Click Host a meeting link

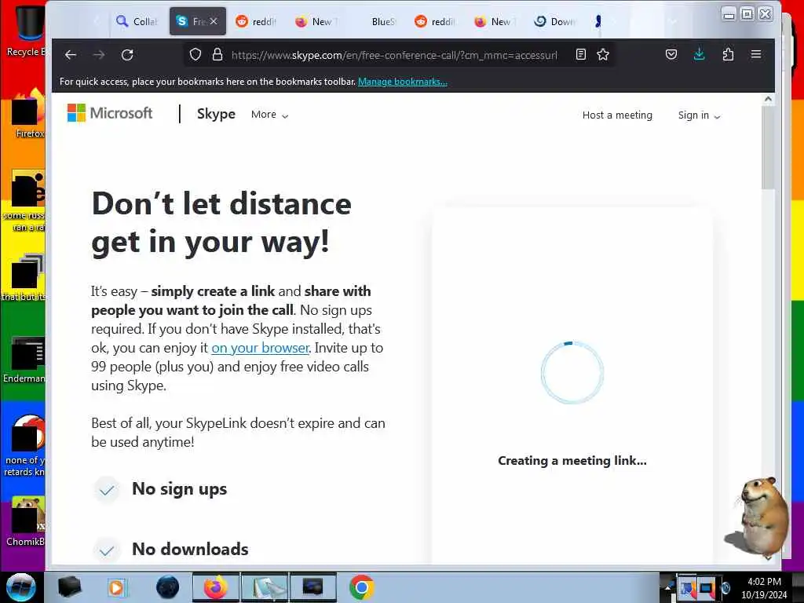(617, 115)
